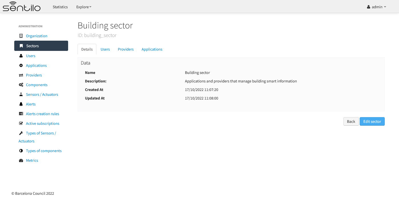Click the Providers exchange arrows icon
The height and width of the screenshot is (199, 399).
tap(21, 75)
